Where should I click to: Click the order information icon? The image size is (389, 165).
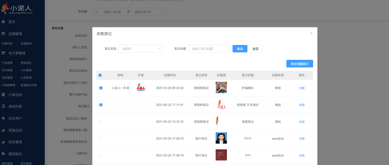tap(3, 95)
